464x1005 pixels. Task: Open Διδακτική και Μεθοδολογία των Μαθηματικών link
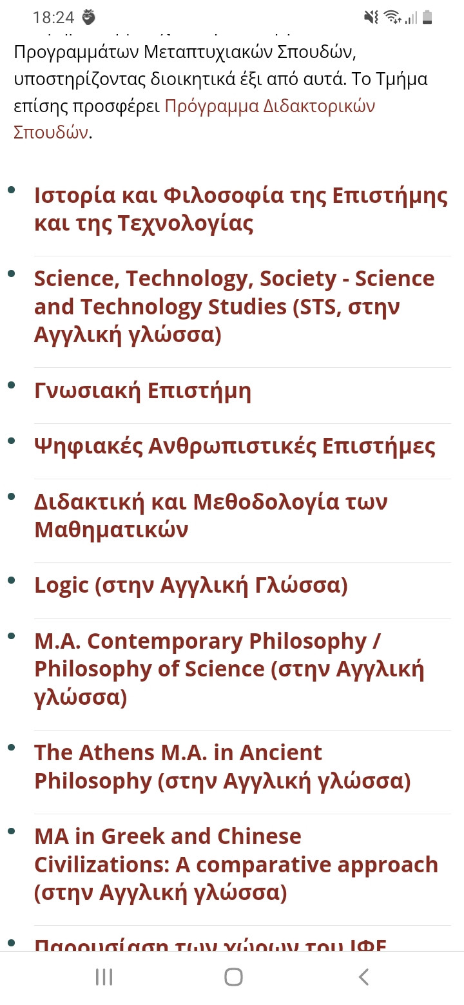211,515
